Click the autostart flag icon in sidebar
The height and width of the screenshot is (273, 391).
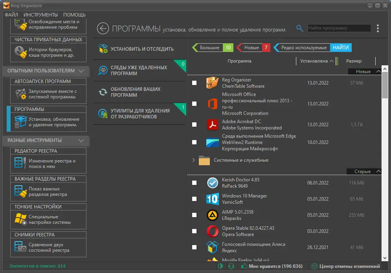[x=20, y=94]
